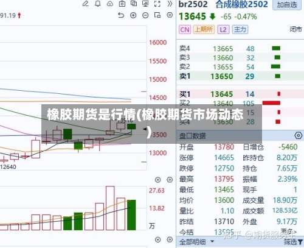Image resolution: width=304 pixels, height=248 pixels.
Task: Click the 跌停 value 12750
Action: (224, 168)
